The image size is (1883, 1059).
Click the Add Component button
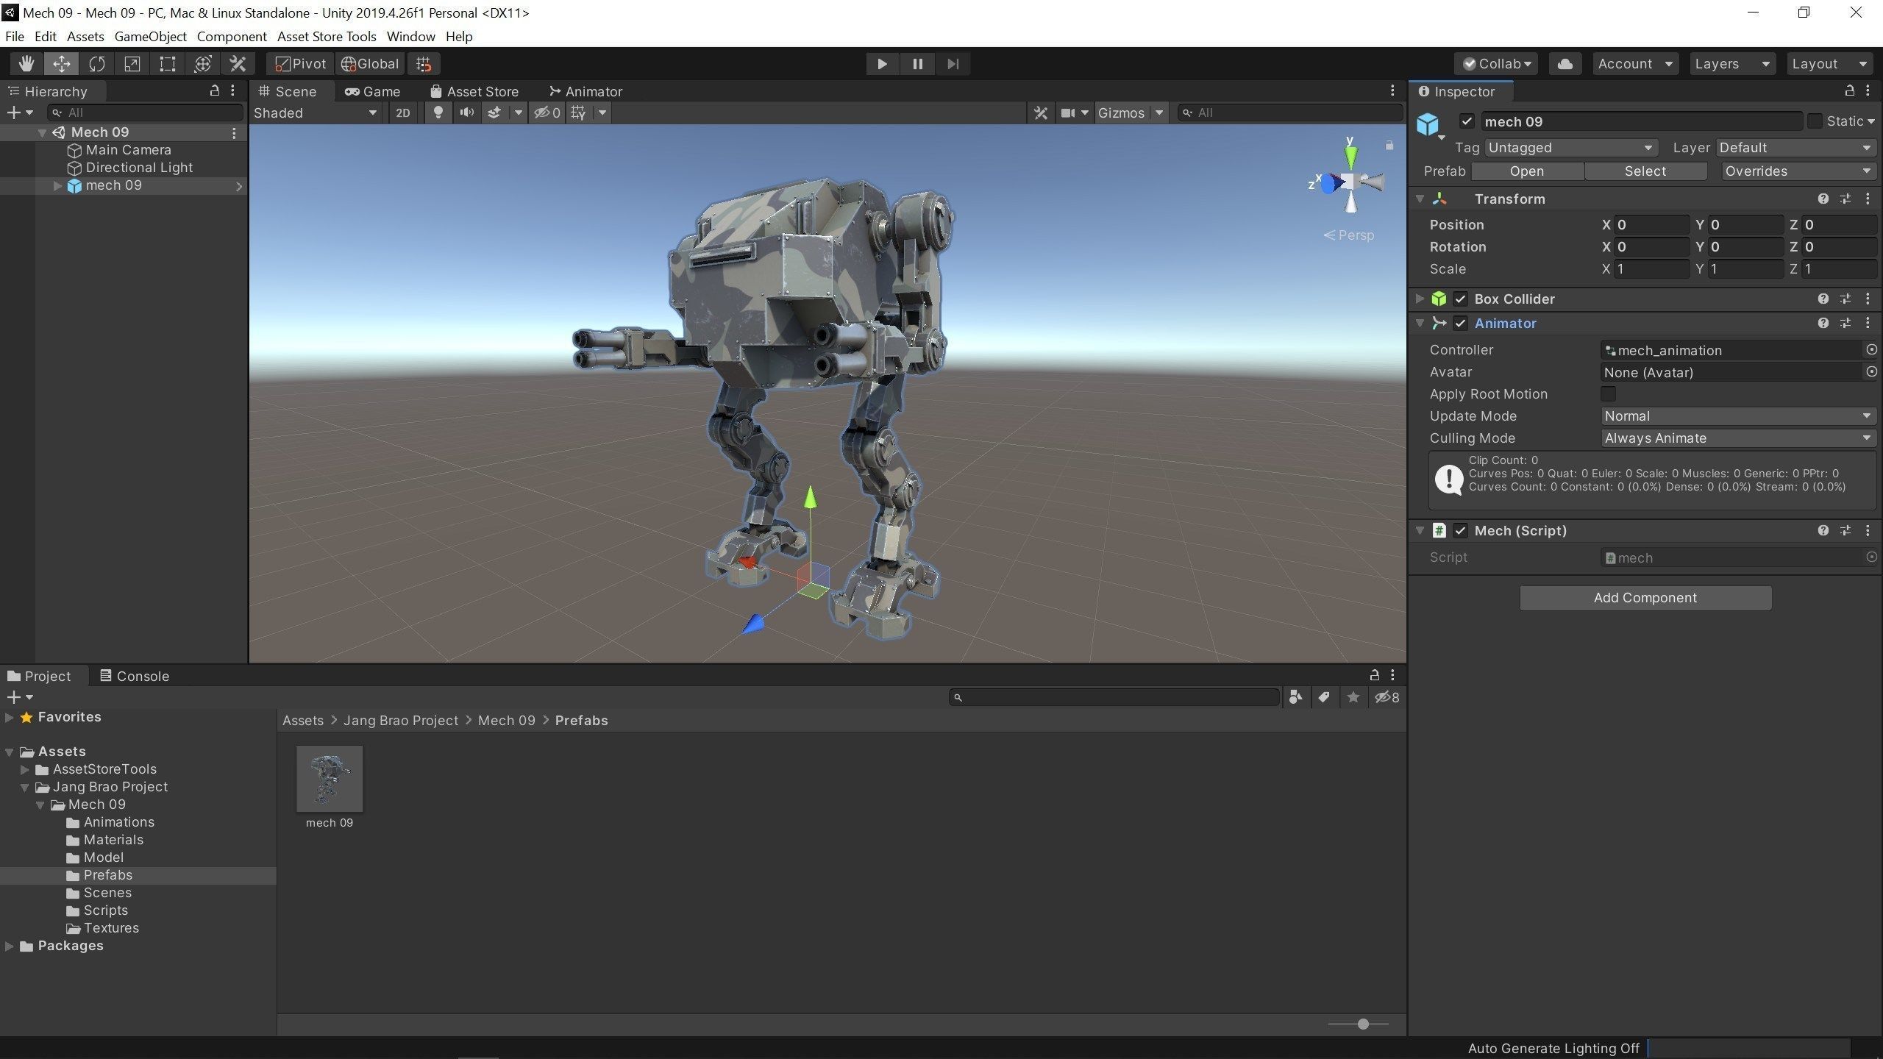tap(1645, 597)
